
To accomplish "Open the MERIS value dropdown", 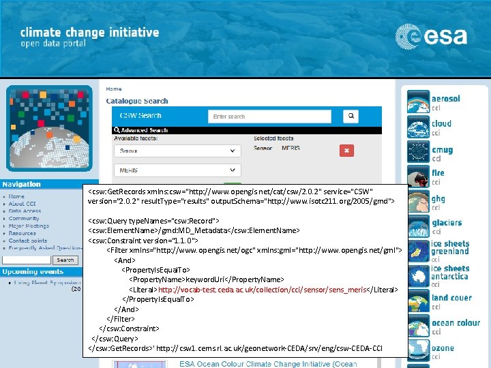I will (177, 170).
